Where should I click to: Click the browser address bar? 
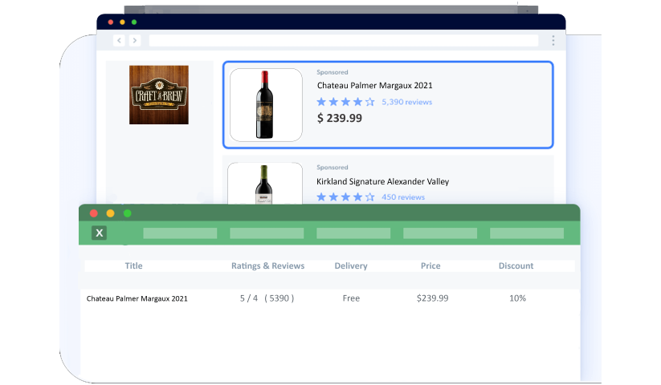click(x=344, y=40)
